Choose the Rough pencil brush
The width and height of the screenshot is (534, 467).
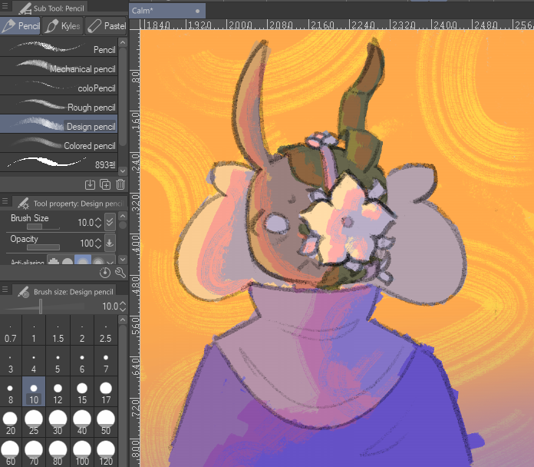point(58,104)
